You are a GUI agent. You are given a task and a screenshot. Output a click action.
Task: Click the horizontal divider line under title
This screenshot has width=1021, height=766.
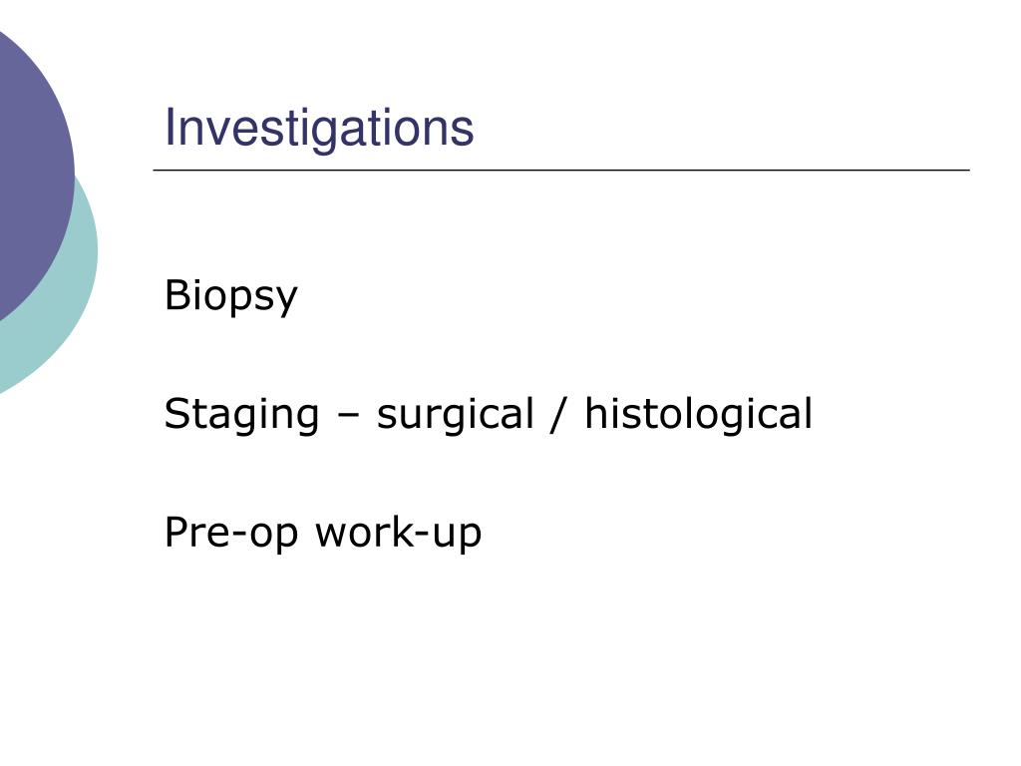click(561, 170)
